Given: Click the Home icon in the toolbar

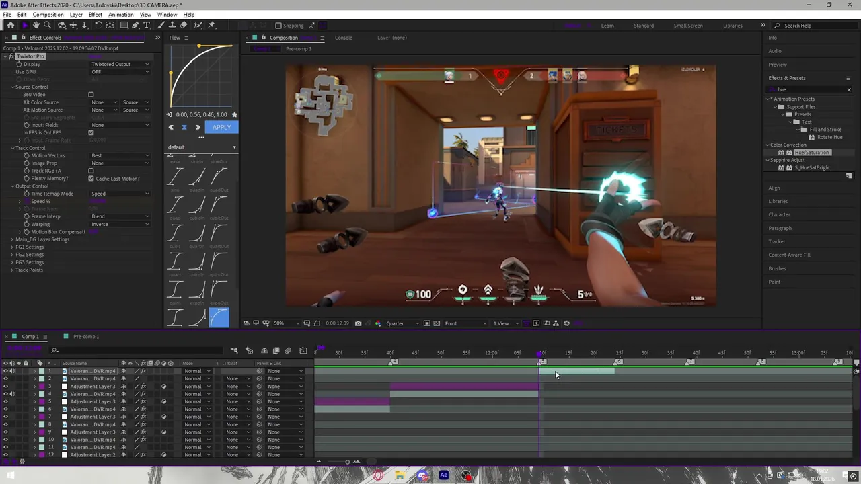Looking at the screenshot, I should [x=11, y=25].
